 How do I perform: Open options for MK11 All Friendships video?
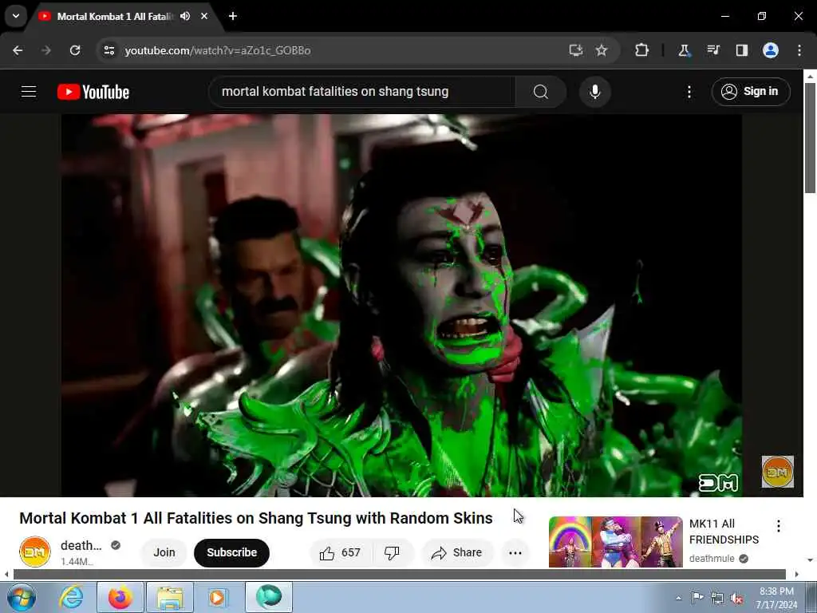click(x=779, y=526)
